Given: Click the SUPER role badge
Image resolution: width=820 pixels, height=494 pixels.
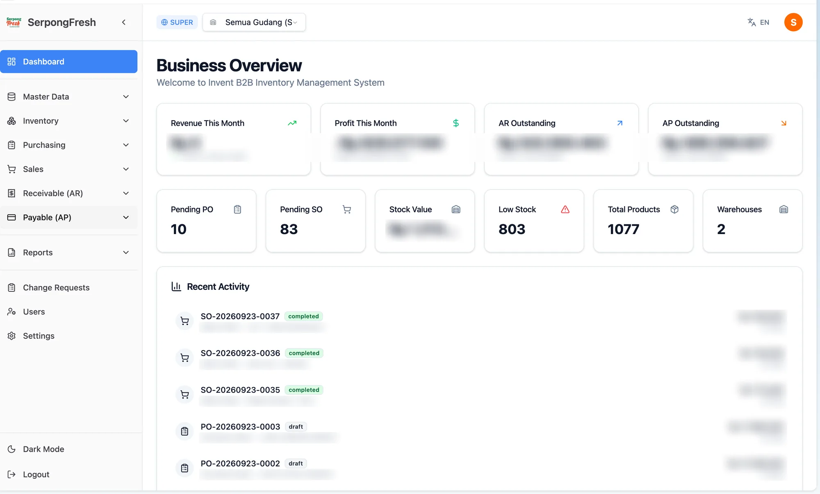Looking at the screenshot, I should coord(177,22).
